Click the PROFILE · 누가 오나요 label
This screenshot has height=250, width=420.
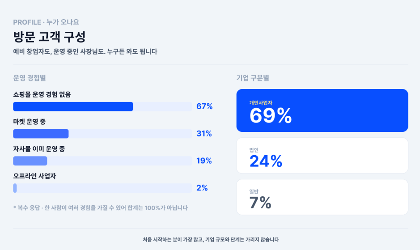(46, 22)
